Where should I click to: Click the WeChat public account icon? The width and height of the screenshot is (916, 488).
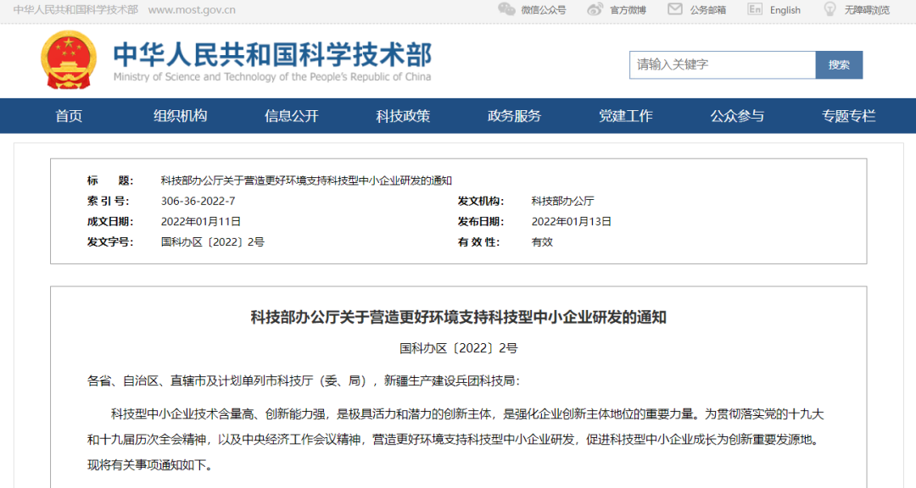506,9
